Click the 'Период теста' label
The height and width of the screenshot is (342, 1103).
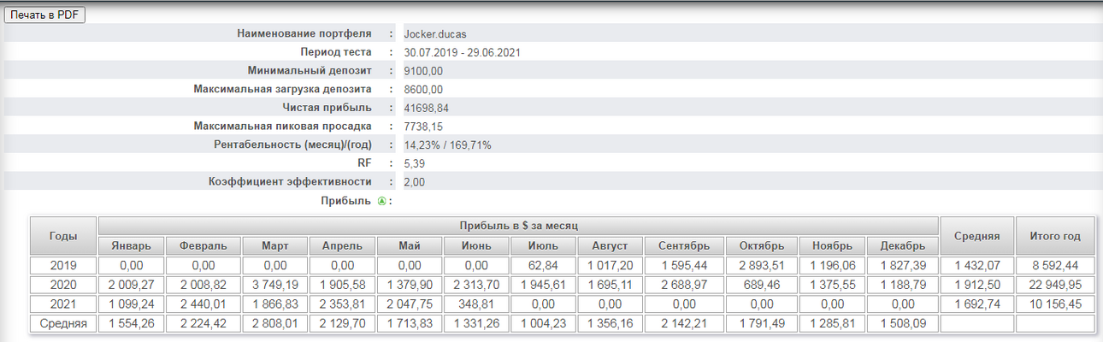[x=336, y=52]
